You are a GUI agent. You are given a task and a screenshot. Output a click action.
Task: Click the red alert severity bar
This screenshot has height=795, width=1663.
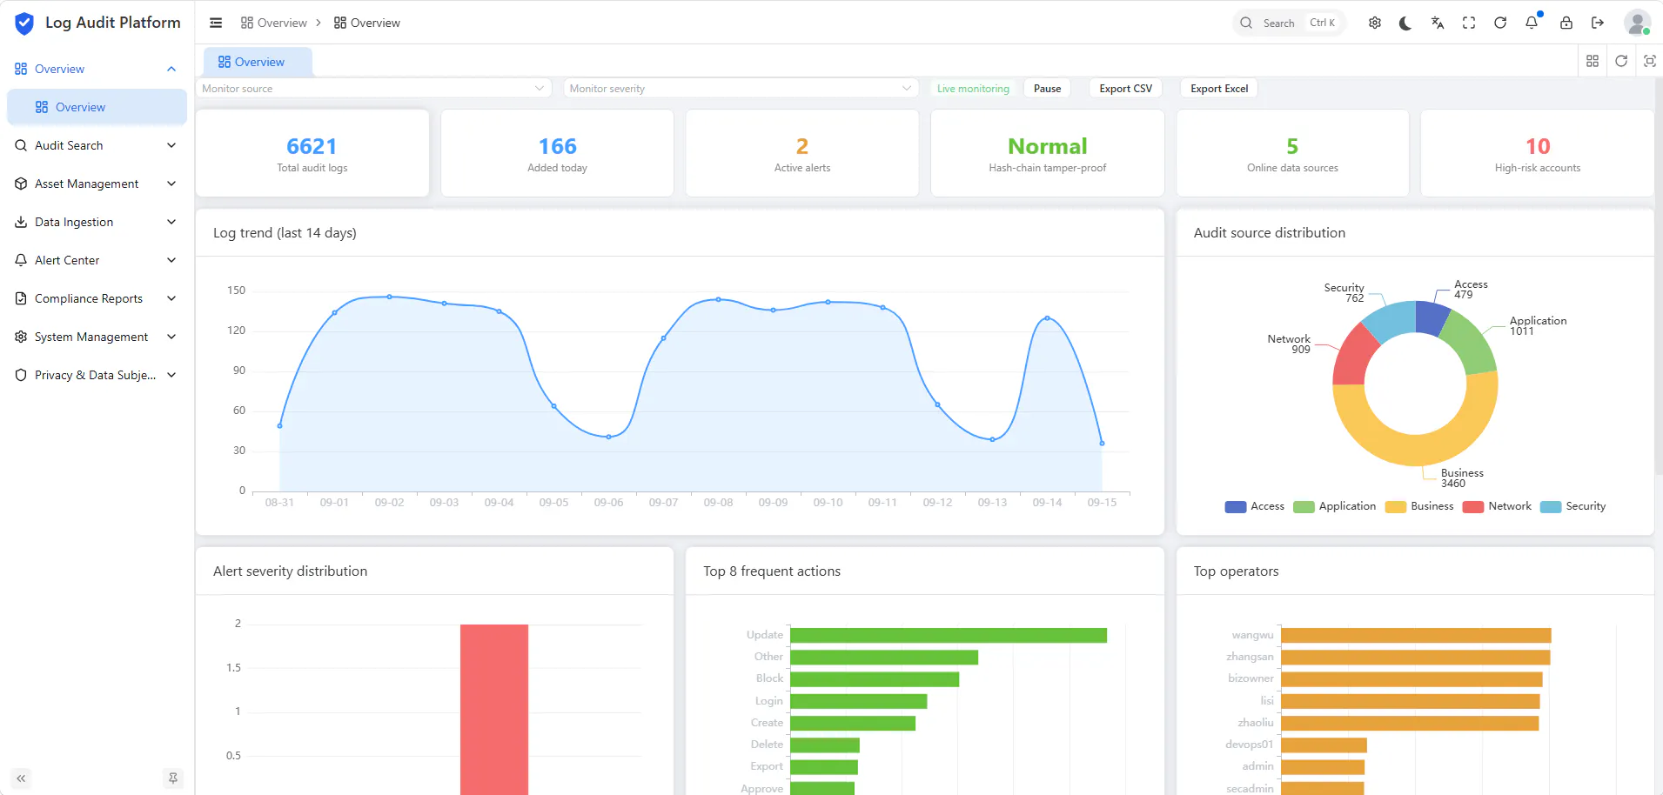[x=494, y=709]
